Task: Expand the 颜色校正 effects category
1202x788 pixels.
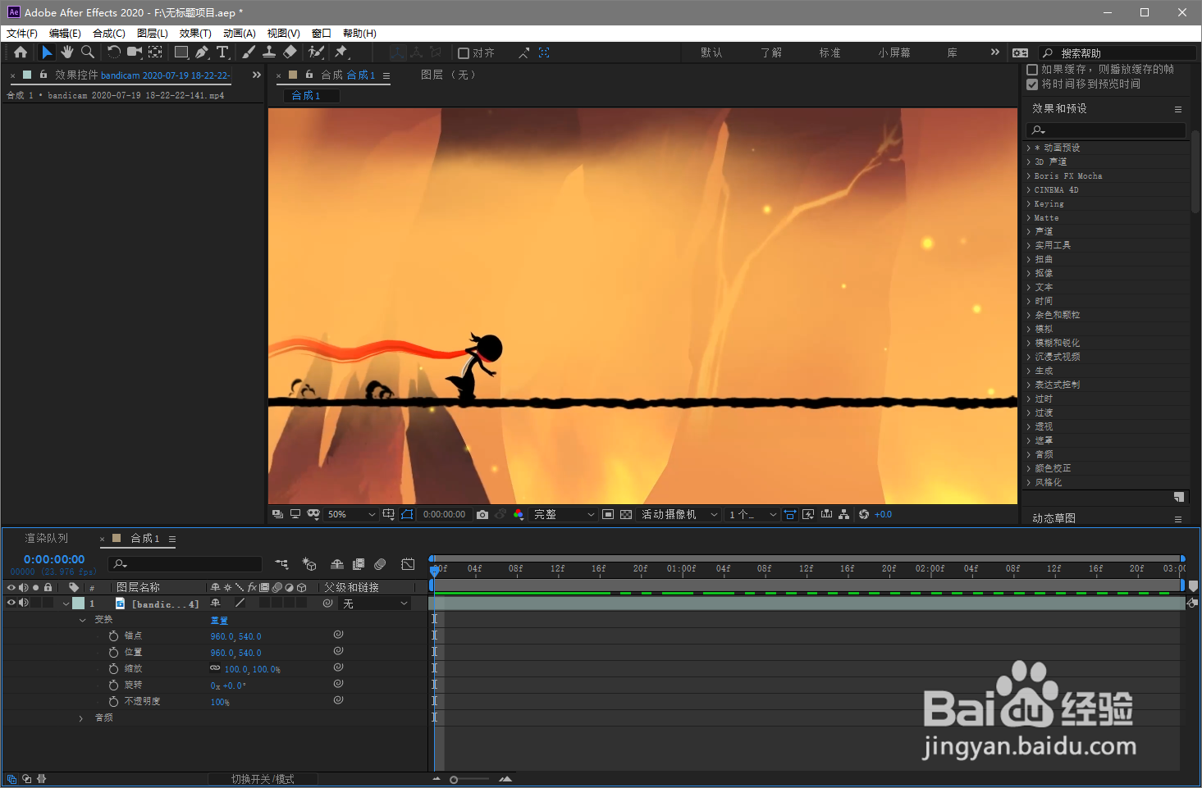Action: tap(1028, 468)
